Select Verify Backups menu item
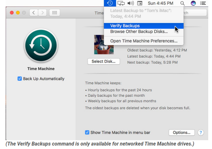The width and height of the screenshot is (212, 149). click(x=143, y=26)
